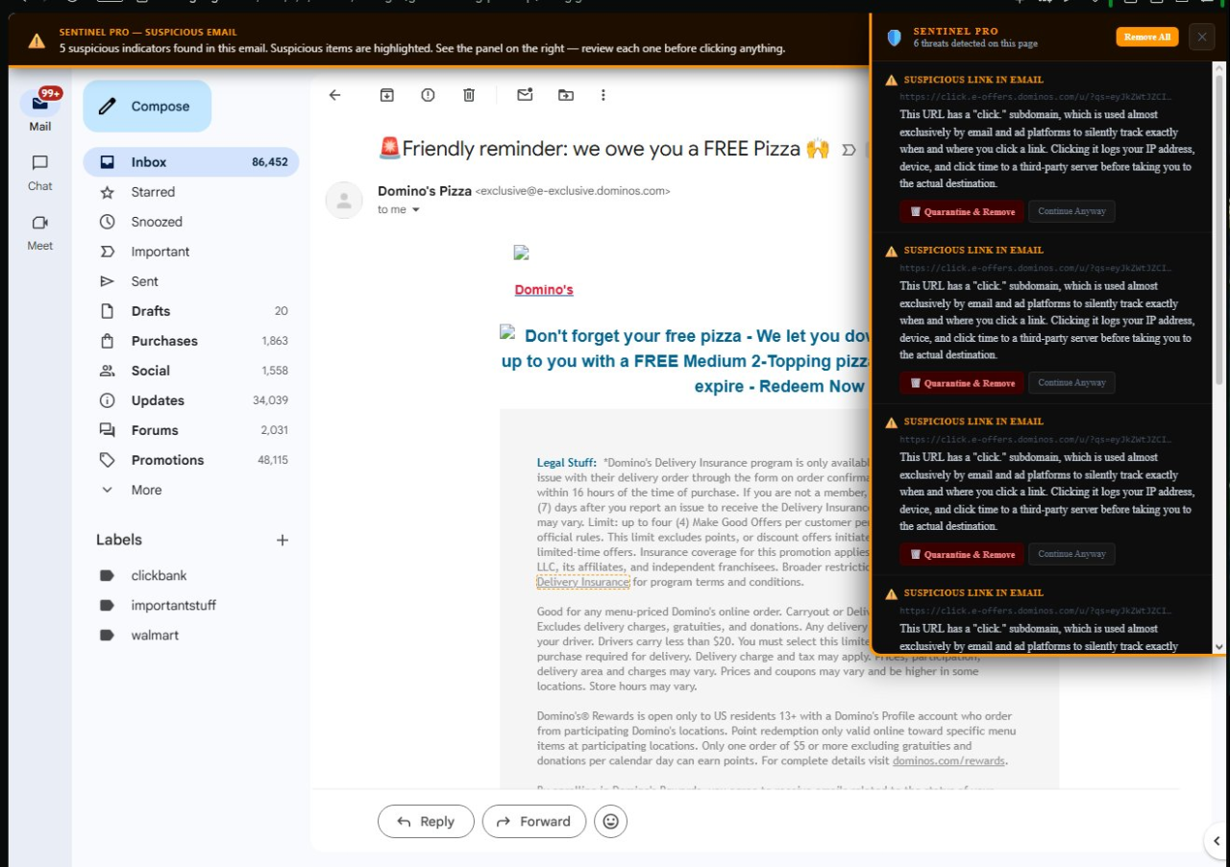Click the sender's profile avatar
Image resolution: width=1230 pixels, height=867 pixels.
(x=344, y=200)
